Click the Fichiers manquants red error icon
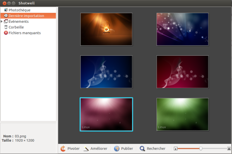The image size is (232, 154). (x=6, y=33)
